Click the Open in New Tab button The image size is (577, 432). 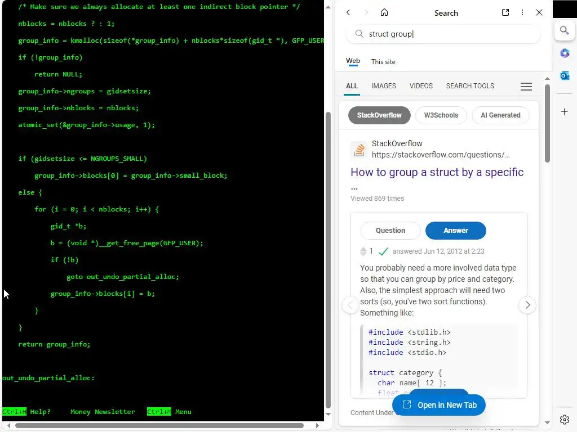coord(438,405)
